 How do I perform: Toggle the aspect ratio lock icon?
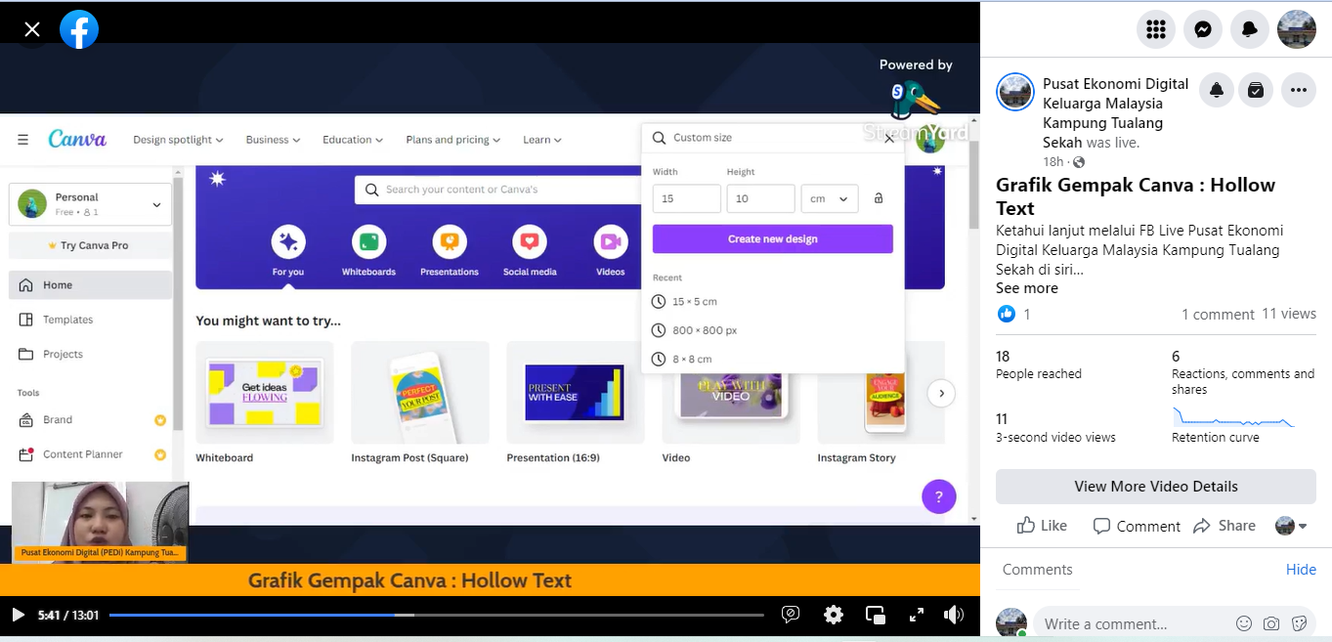(x=879, y=198)
